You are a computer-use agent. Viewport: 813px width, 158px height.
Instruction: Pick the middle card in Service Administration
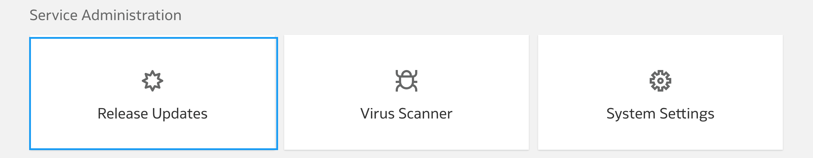pos(407,92)
